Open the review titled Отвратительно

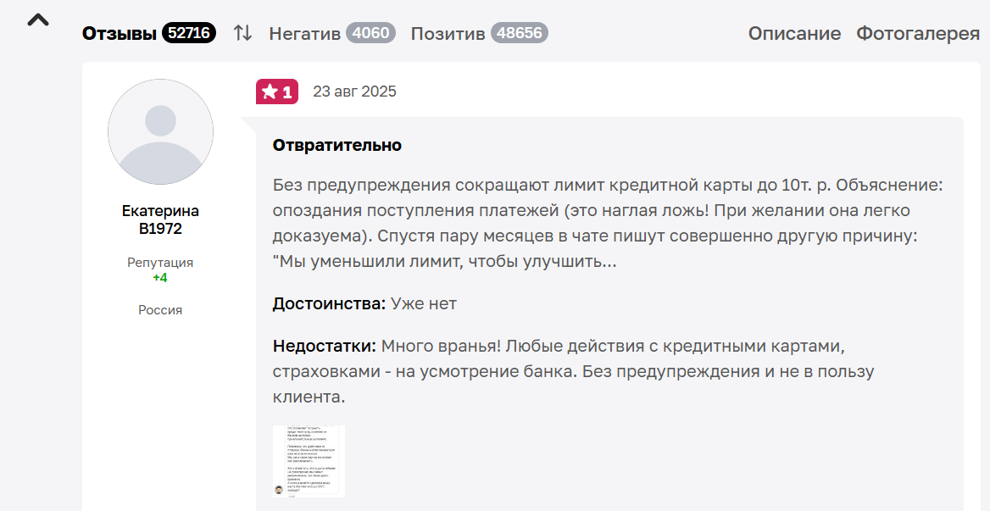pos(336,145)
